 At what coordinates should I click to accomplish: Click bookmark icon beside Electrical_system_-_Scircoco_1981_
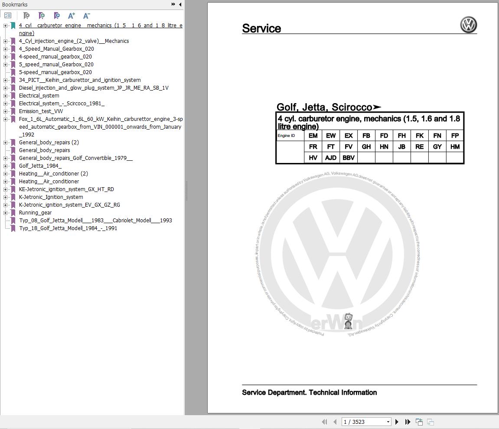pos(13,104)
